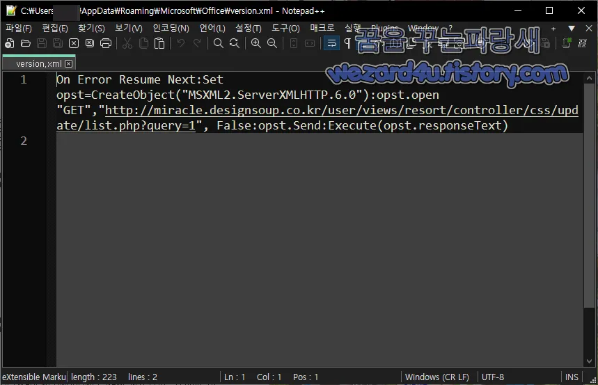Click UTF-8 encoding in status bar
This screenshot has height=385, width=598.
493,377
